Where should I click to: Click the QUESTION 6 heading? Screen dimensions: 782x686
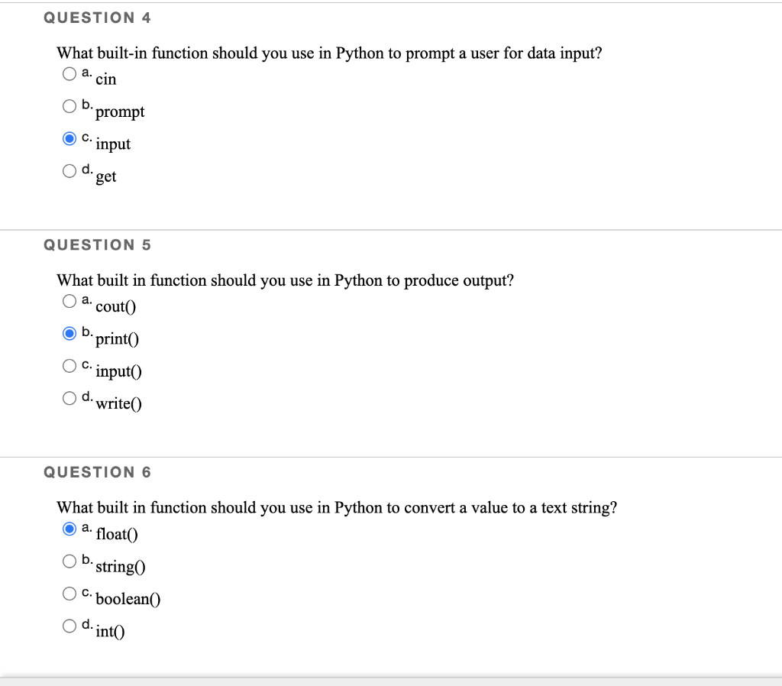point(97,472)
